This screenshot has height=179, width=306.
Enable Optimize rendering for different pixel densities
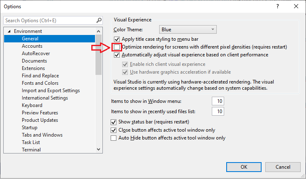(x=117, y=47)
